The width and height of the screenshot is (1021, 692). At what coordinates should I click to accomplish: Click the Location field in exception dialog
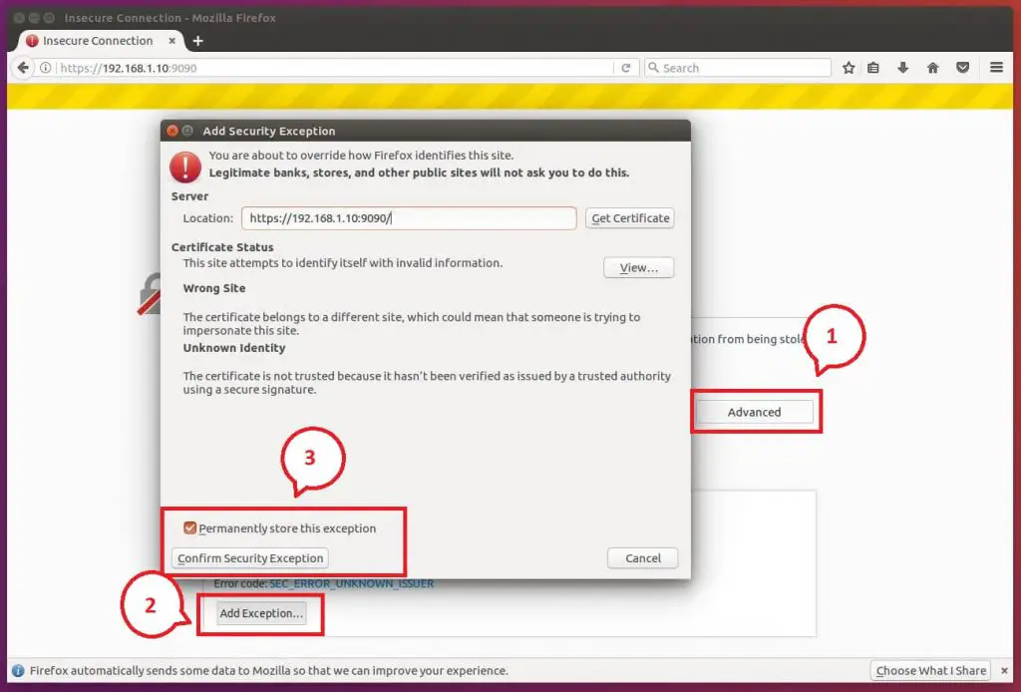[408, 218]
